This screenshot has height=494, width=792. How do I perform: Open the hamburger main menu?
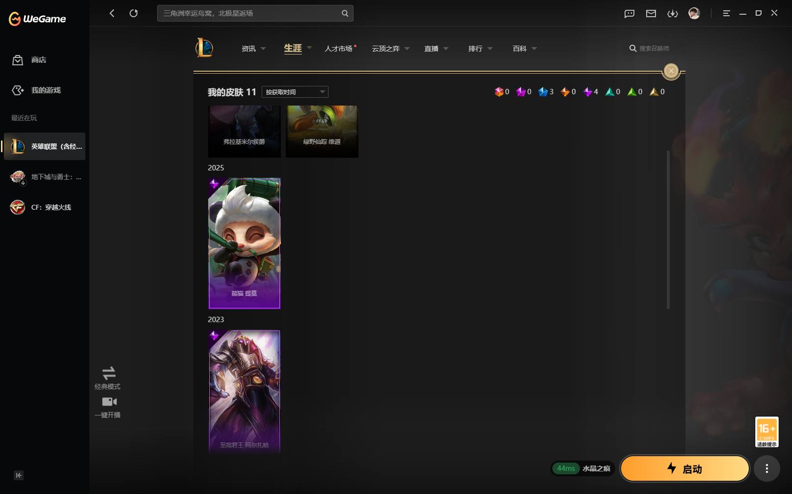726,13
